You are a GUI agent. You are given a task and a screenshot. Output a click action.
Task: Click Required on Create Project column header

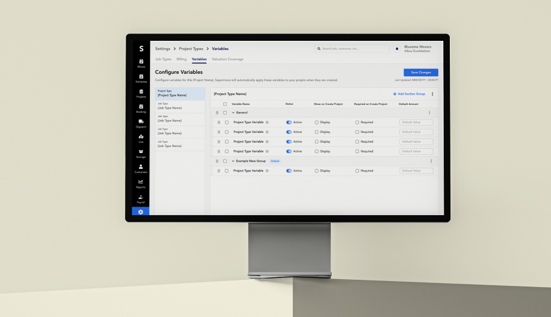click(x=371, y=104)
